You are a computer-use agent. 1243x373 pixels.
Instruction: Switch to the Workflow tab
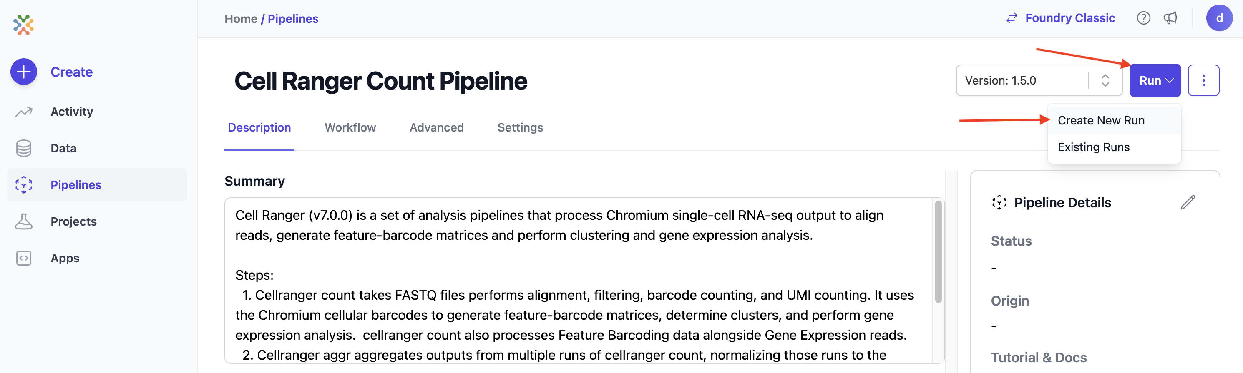[350, 127]
